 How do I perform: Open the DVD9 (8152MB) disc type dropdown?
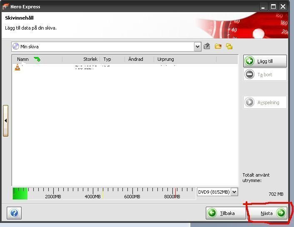click(234, 192)
